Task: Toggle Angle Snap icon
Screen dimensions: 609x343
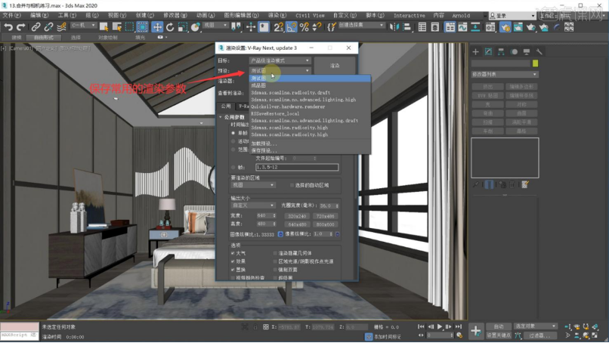Action: [x=292, y=26]
